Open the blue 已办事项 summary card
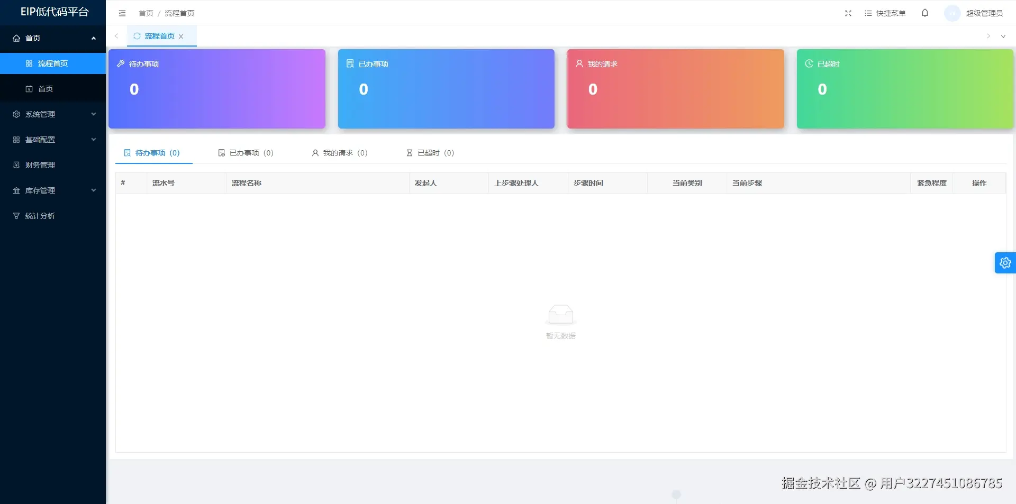This screenshot has width=1016, height=504. [446, 89]
